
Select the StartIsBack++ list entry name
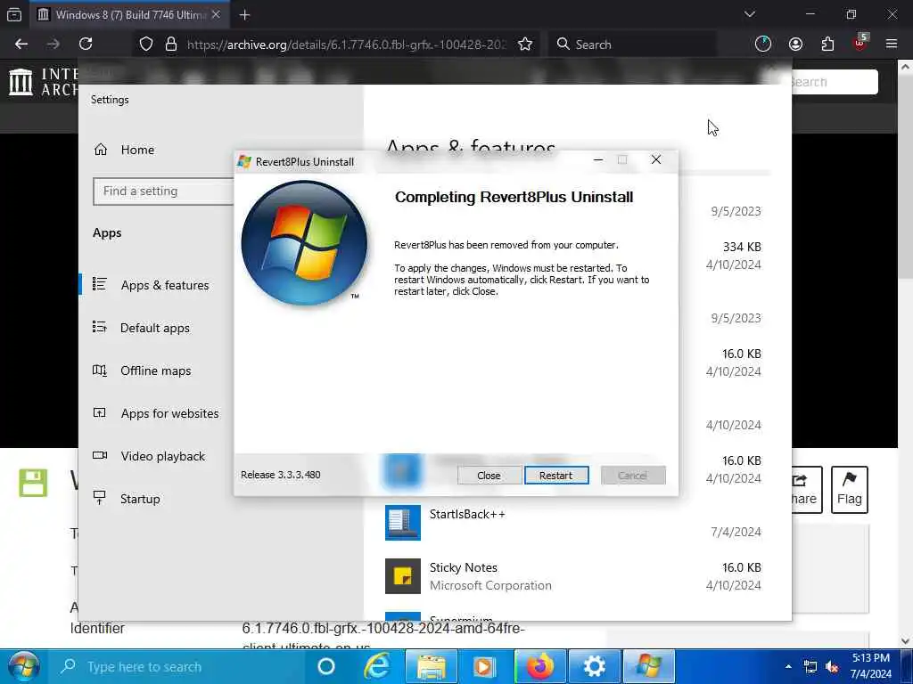click(467, 514)
